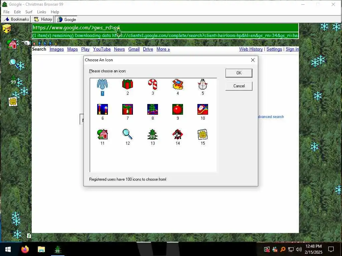The image size is (342, 256).
Task: Open the Edit menu
Action: click(x=17, y=12)
